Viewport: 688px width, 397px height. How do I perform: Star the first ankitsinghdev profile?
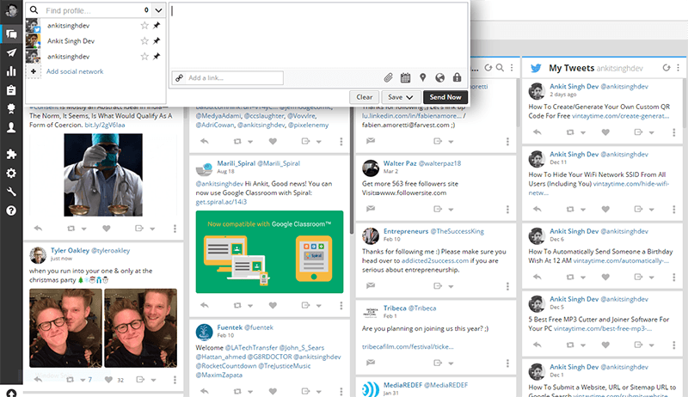pyautogui.click(x=144, y=26)
